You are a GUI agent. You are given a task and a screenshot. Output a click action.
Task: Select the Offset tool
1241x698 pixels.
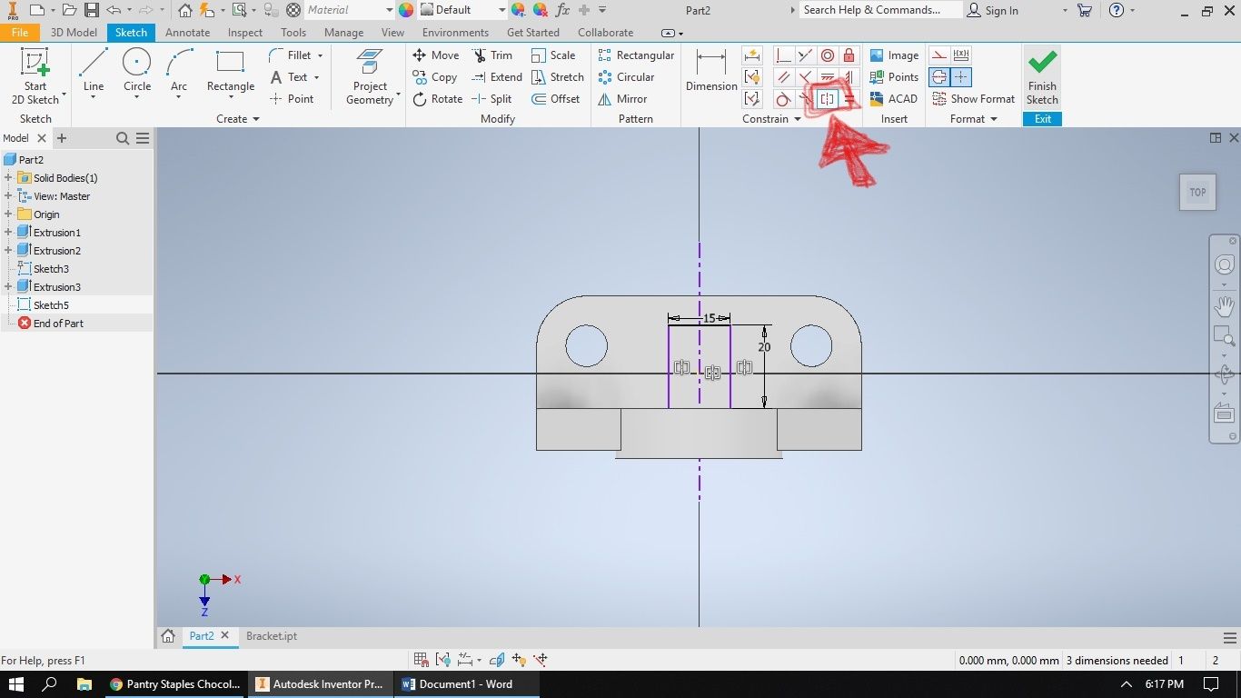(x=558, y=99)
